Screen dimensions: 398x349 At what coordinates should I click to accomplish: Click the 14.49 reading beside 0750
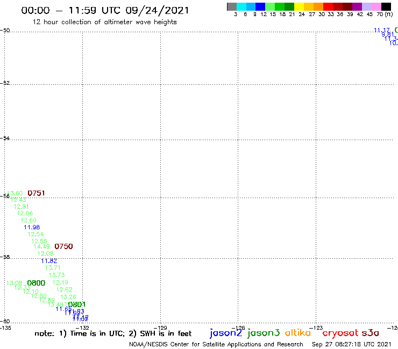coord(42,246)
